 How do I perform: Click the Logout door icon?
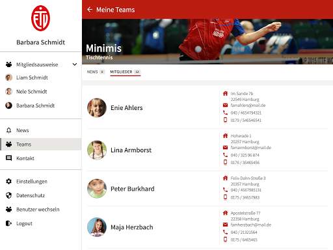click(8, 223)
